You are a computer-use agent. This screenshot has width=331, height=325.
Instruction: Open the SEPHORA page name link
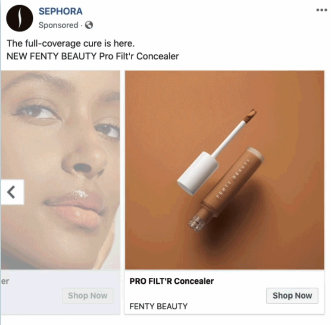[x=60, y=11]
